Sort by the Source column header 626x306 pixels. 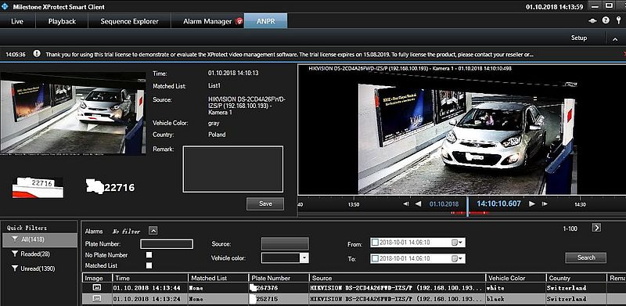pyautogui.click(x=398, y=278)
